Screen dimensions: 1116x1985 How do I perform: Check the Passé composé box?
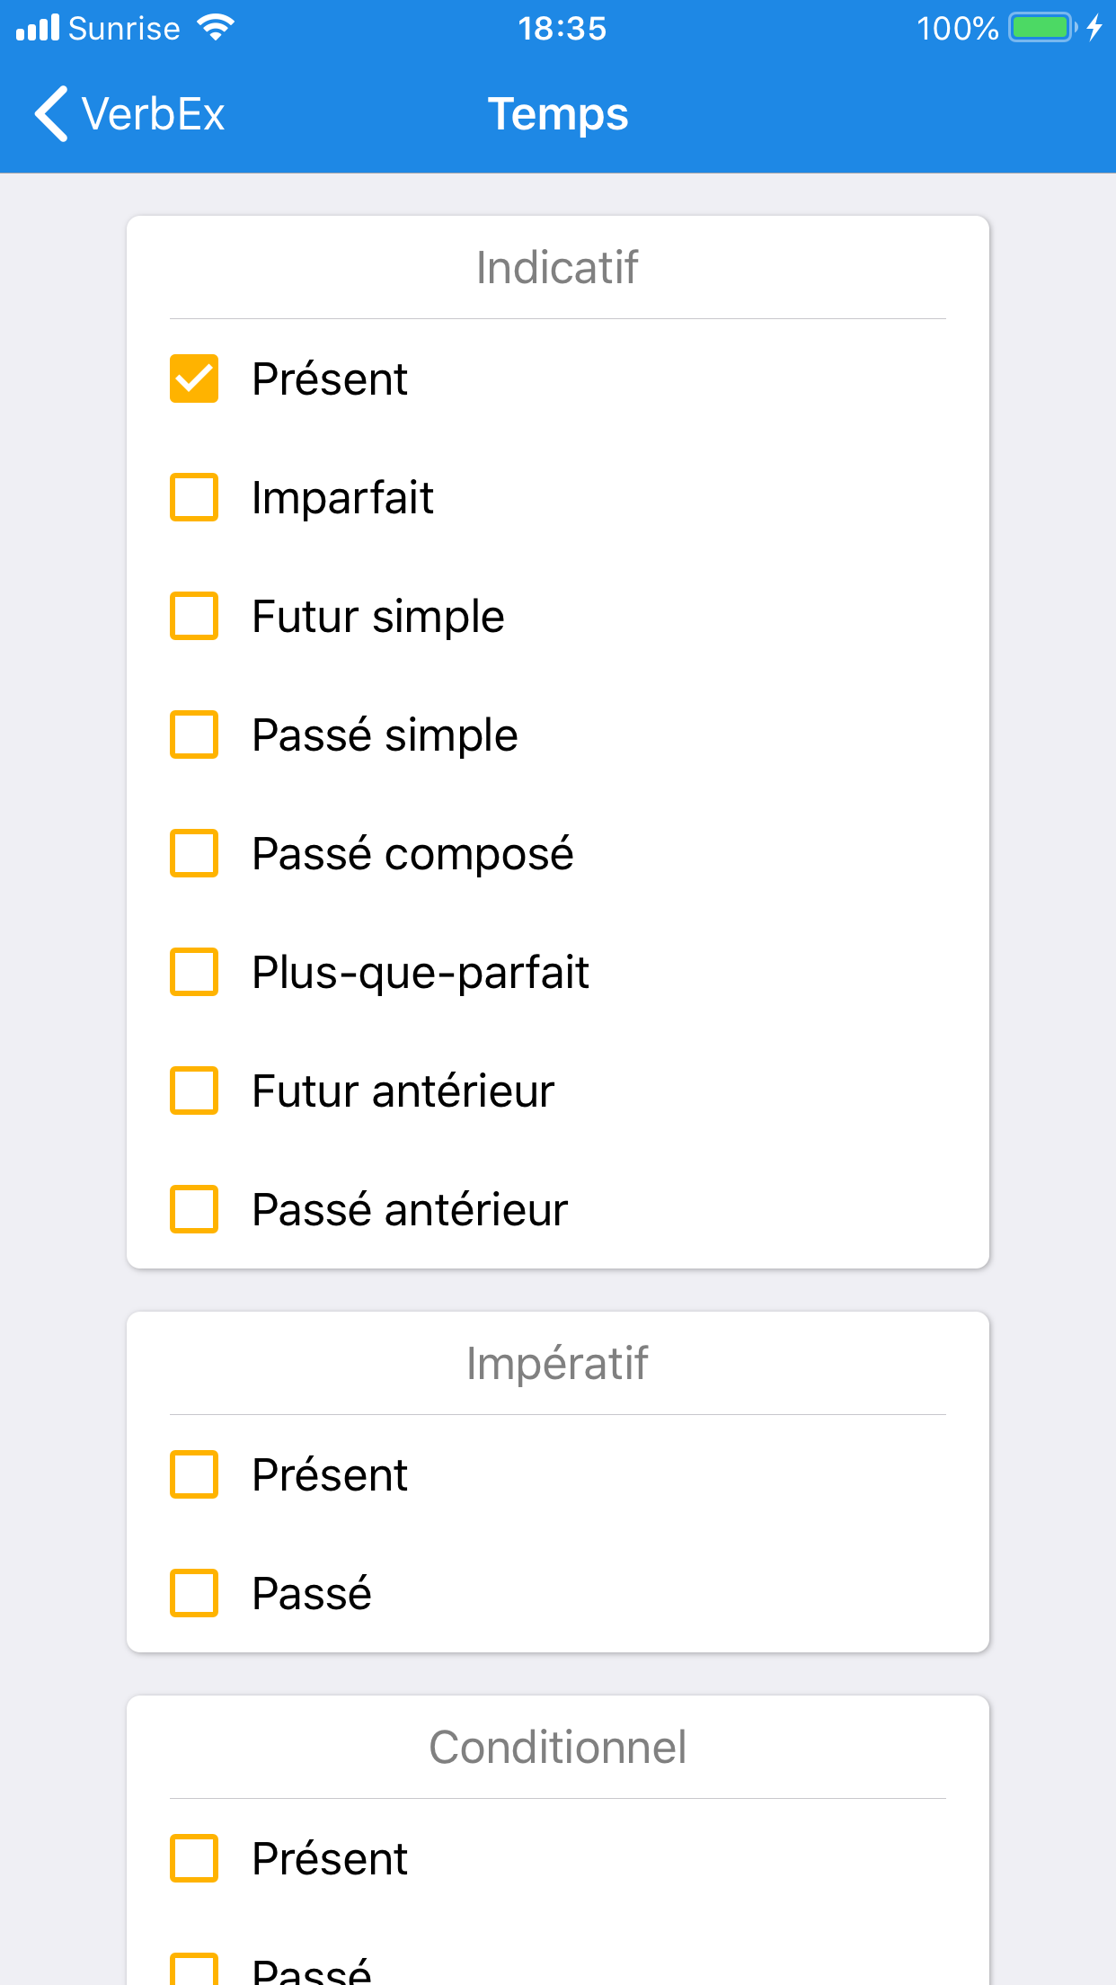[194, 853]
